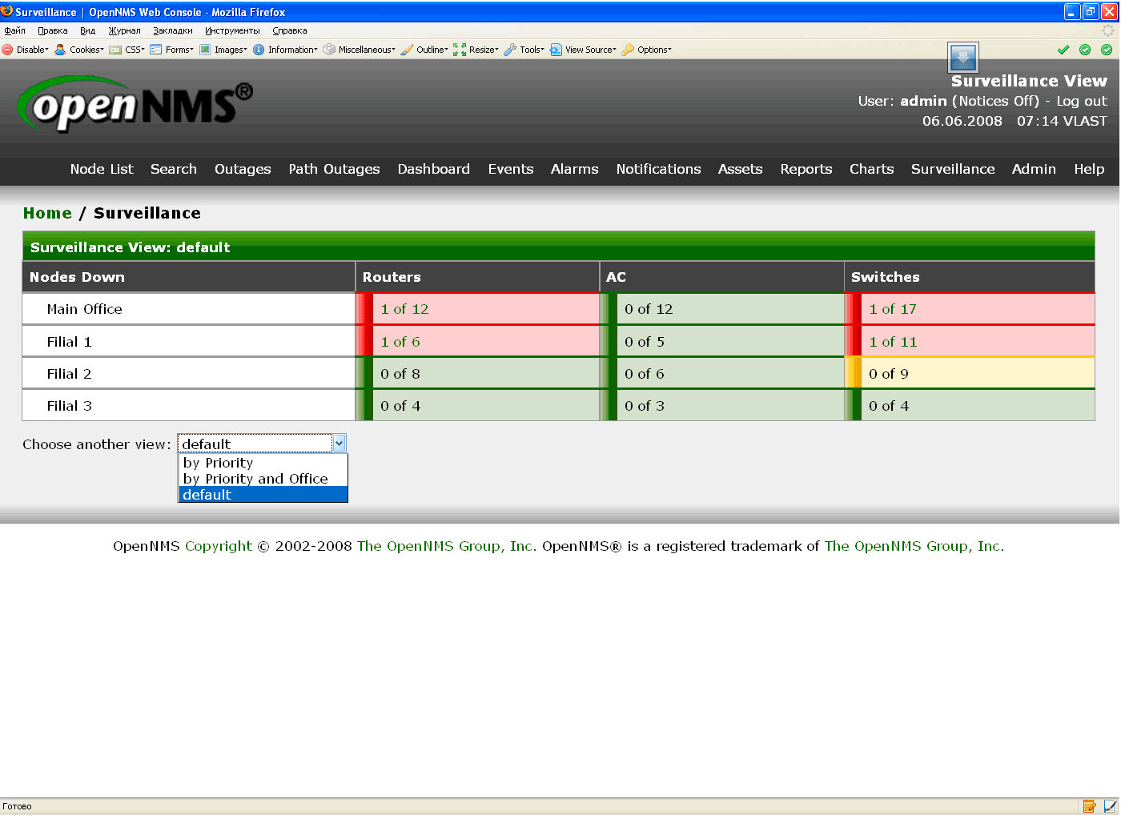Open the Resize toolbar menu

[476, 50]
